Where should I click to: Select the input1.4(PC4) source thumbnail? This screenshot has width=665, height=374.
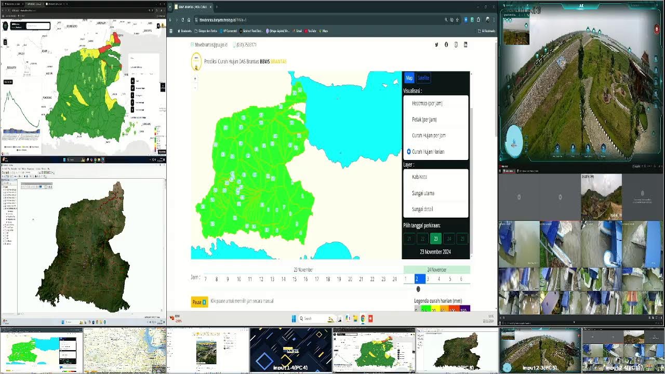coord(291,350)
